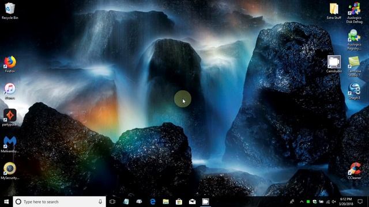Select the Auslogics Disk Defrag shortcut
This screenshot has height=207, width=369.
(x=354, y=13)
